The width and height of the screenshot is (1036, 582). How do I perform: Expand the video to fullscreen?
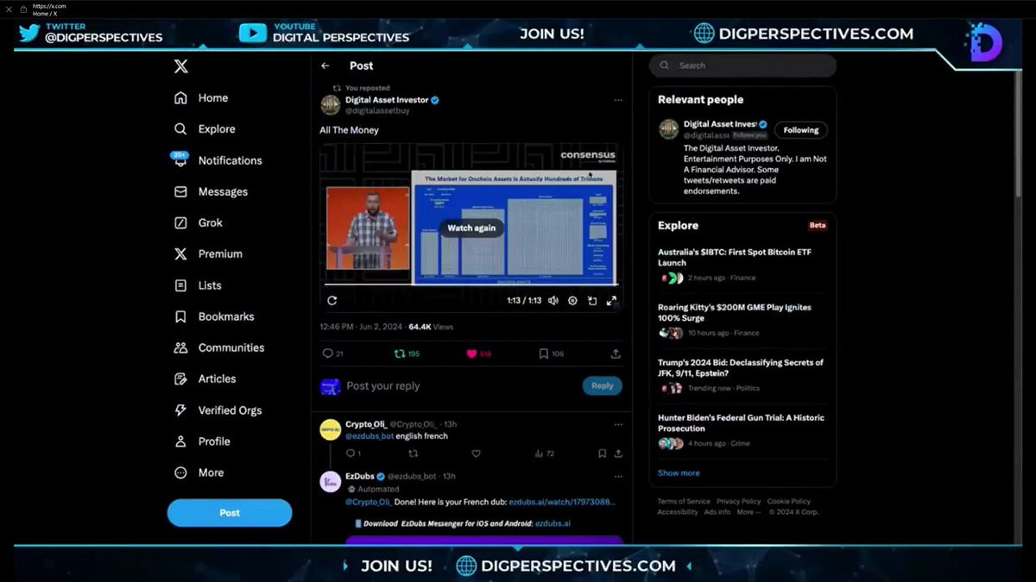click(611, 301)
